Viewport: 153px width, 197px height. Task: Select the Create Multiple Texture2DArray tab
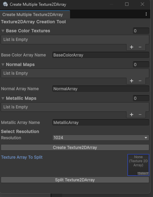[35, 15]
